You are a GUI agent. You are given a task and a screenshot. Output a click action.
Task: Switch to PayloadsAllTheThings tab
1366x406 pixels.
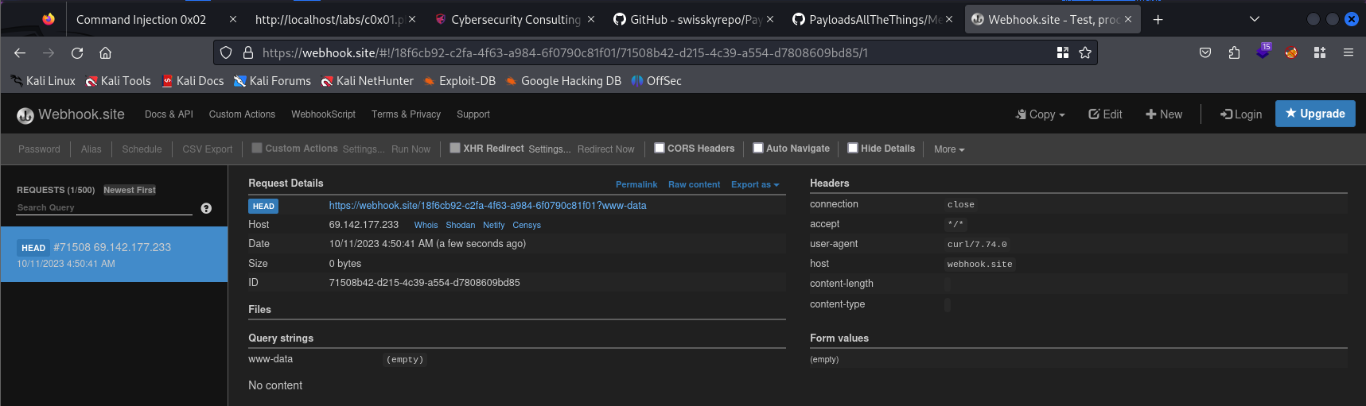coord(874,19)
